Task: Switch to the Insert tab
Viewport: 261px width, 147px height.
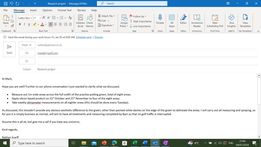Action: tap(33, 10)
